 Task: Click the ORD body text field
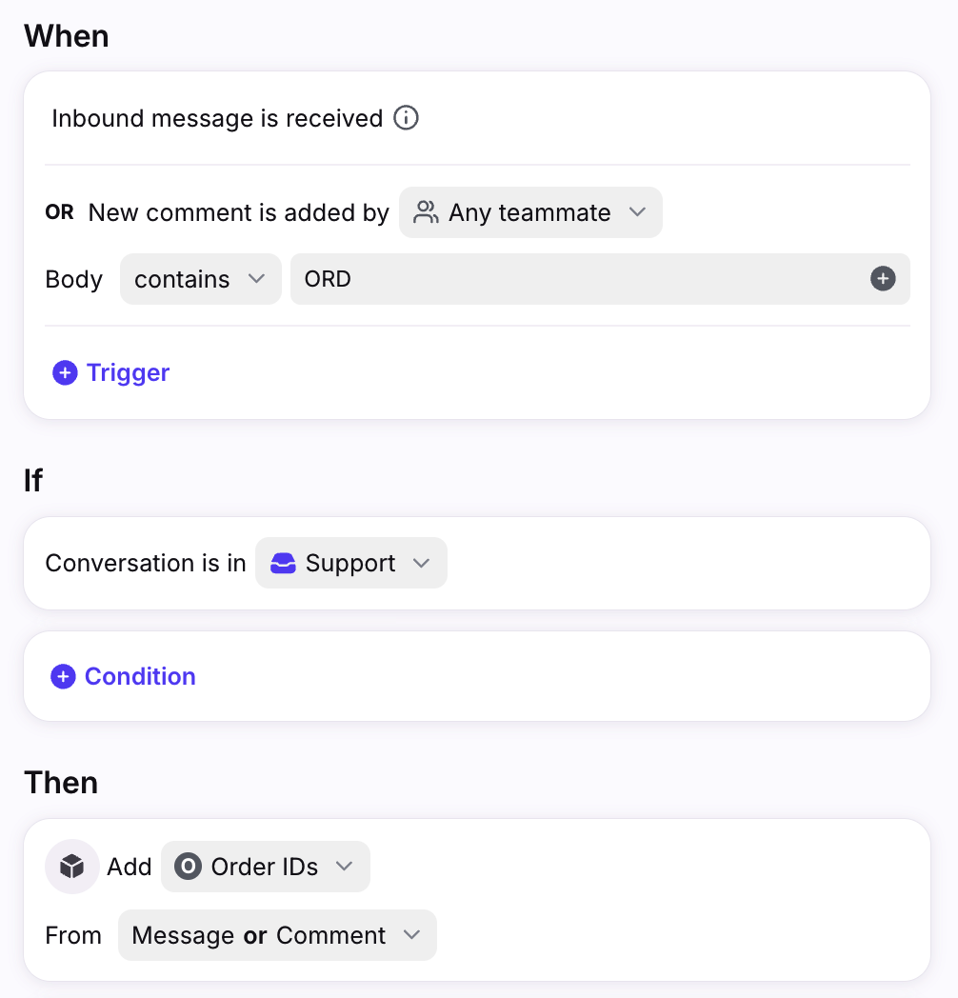pyautogui.click(x=600, y=279)
